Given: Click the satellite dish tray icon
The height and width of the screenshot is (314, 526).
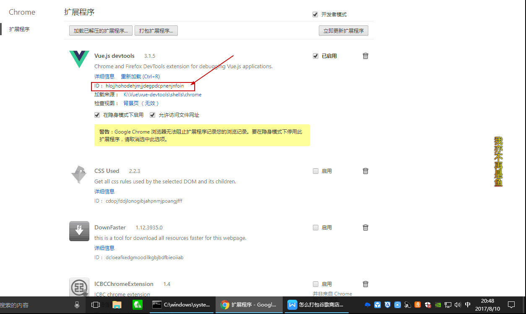Looking at the screenshot, I should point(407,305).
